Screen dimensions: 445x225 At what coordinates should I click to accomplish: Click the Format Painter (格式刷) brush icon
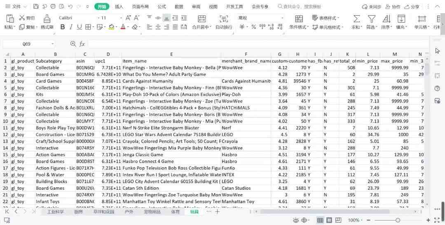47,18
